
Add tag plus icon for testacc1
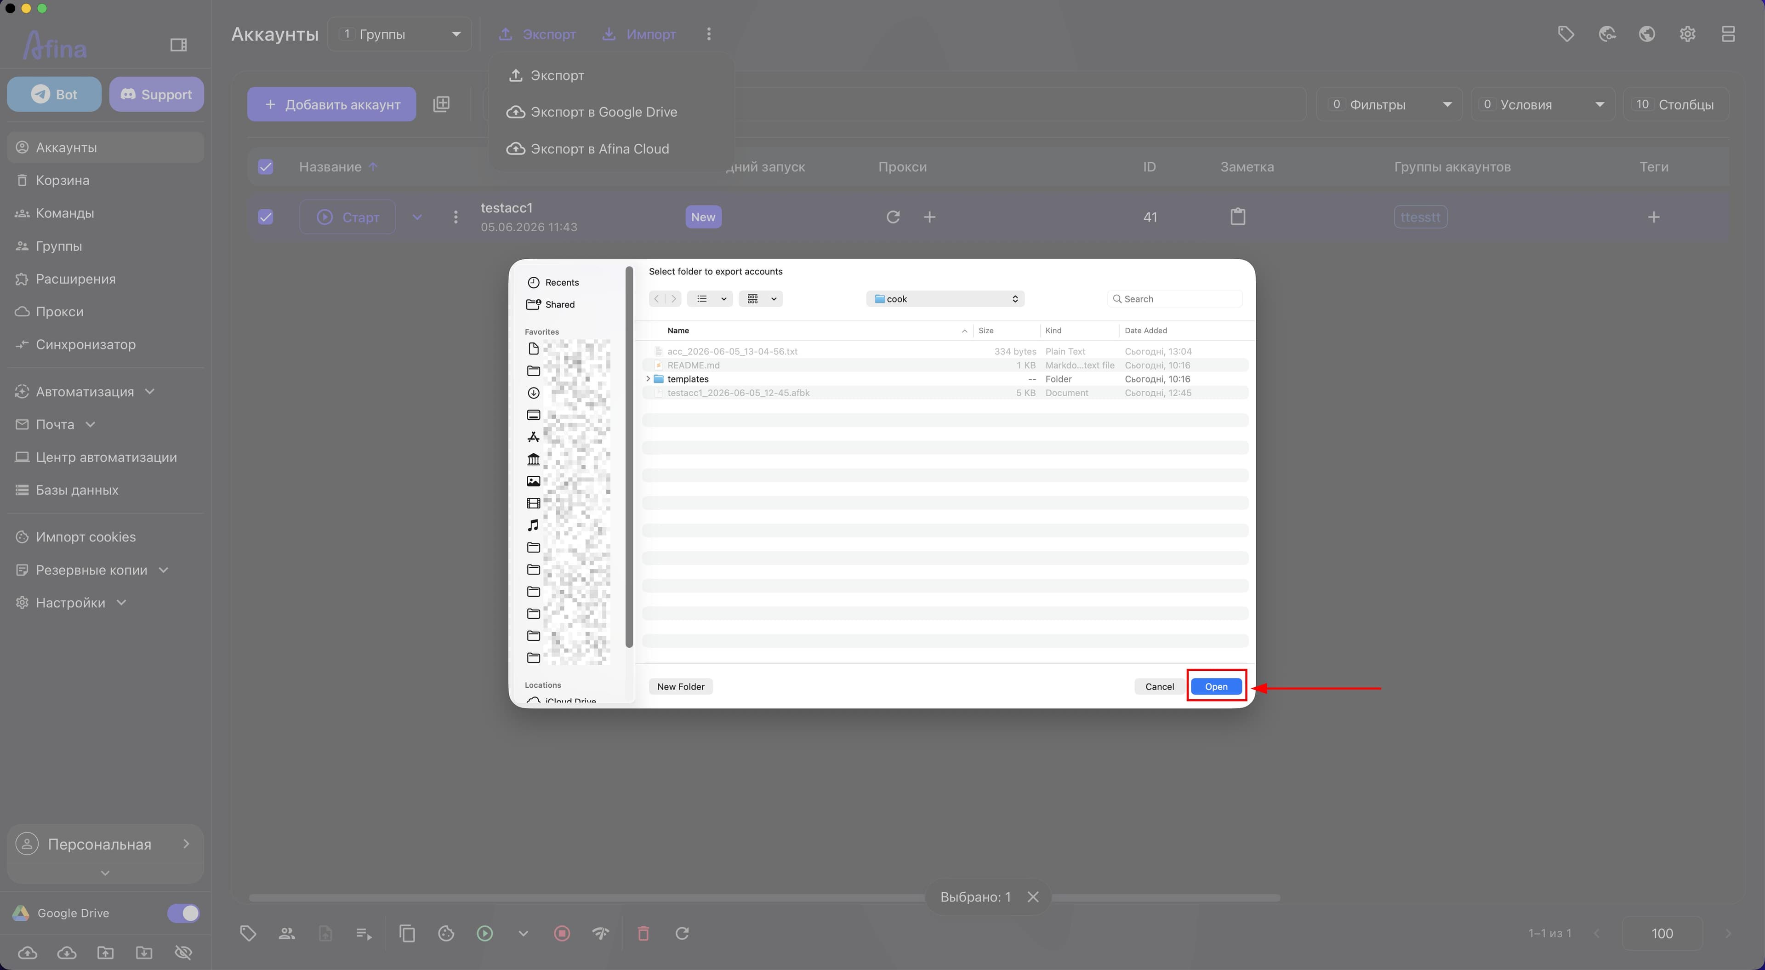[x=1653, y=217]
